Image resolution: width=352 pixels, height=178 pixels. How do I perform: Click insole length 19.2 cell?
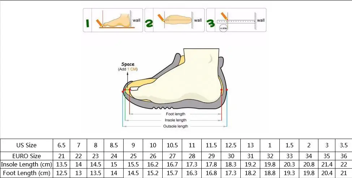pyautogui.click(x=250, y=165)
